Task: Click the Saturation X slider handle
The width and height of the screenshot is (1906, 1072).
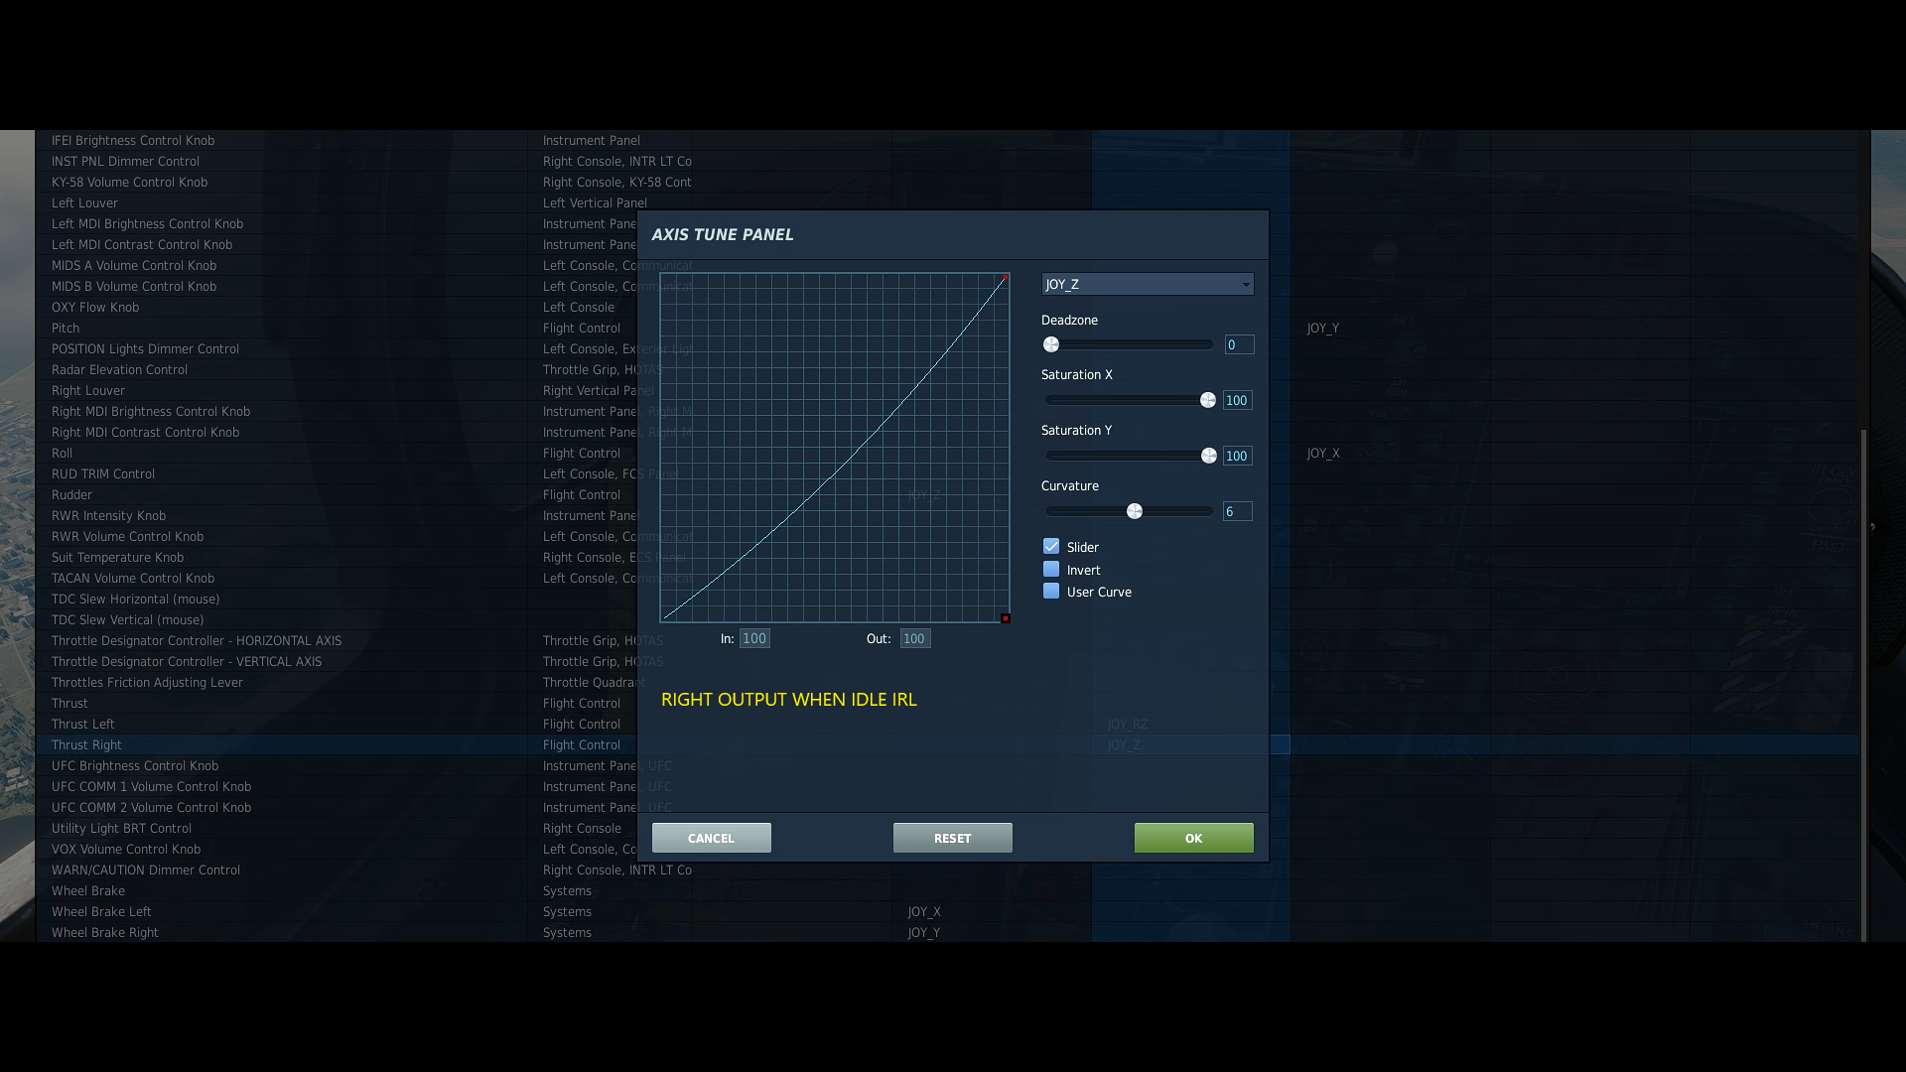Action: [x=1208, y=400]
